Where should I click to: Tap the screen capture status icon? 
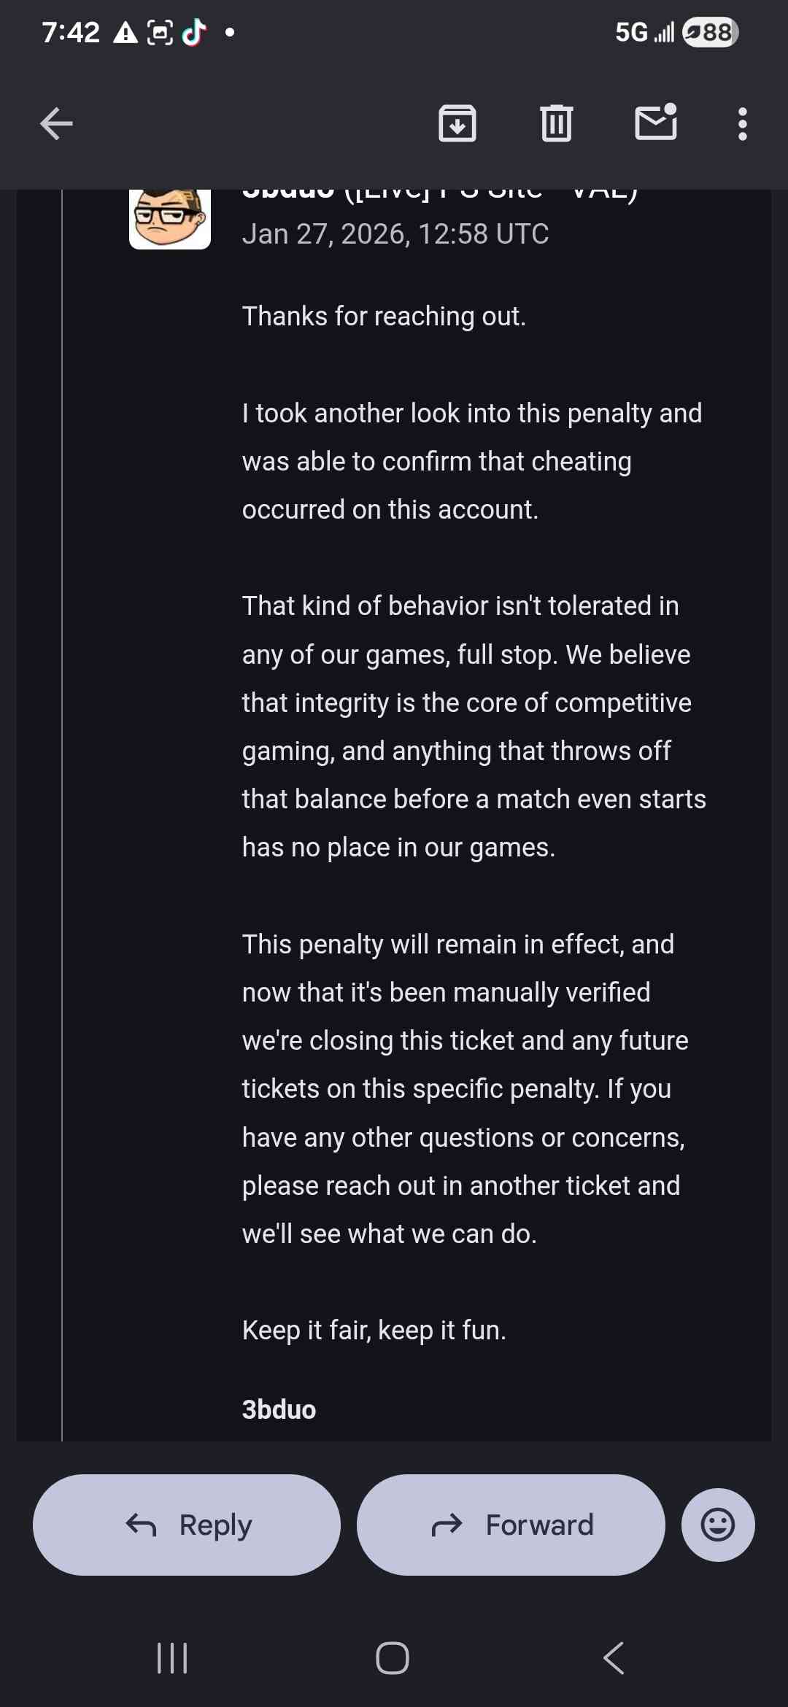pos(160,33)
